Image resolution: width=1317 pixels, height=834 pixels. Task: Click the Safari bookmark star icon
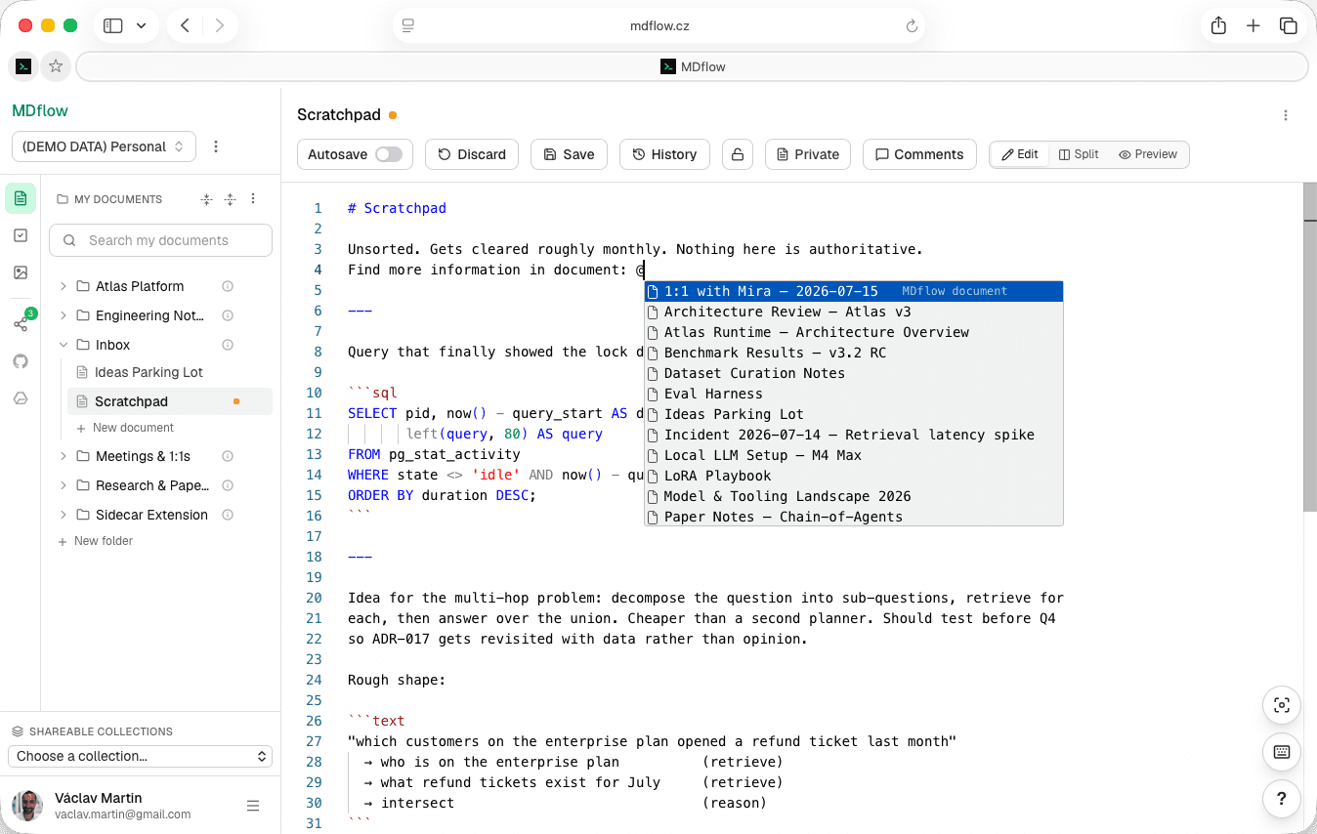pyautogui.click(x=56, y=66)
